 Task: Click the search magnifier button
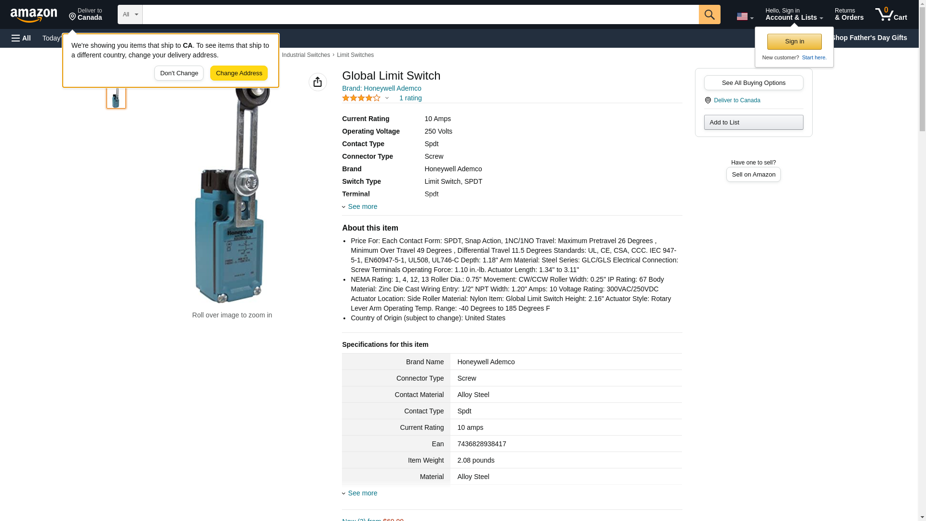point(709,14)
